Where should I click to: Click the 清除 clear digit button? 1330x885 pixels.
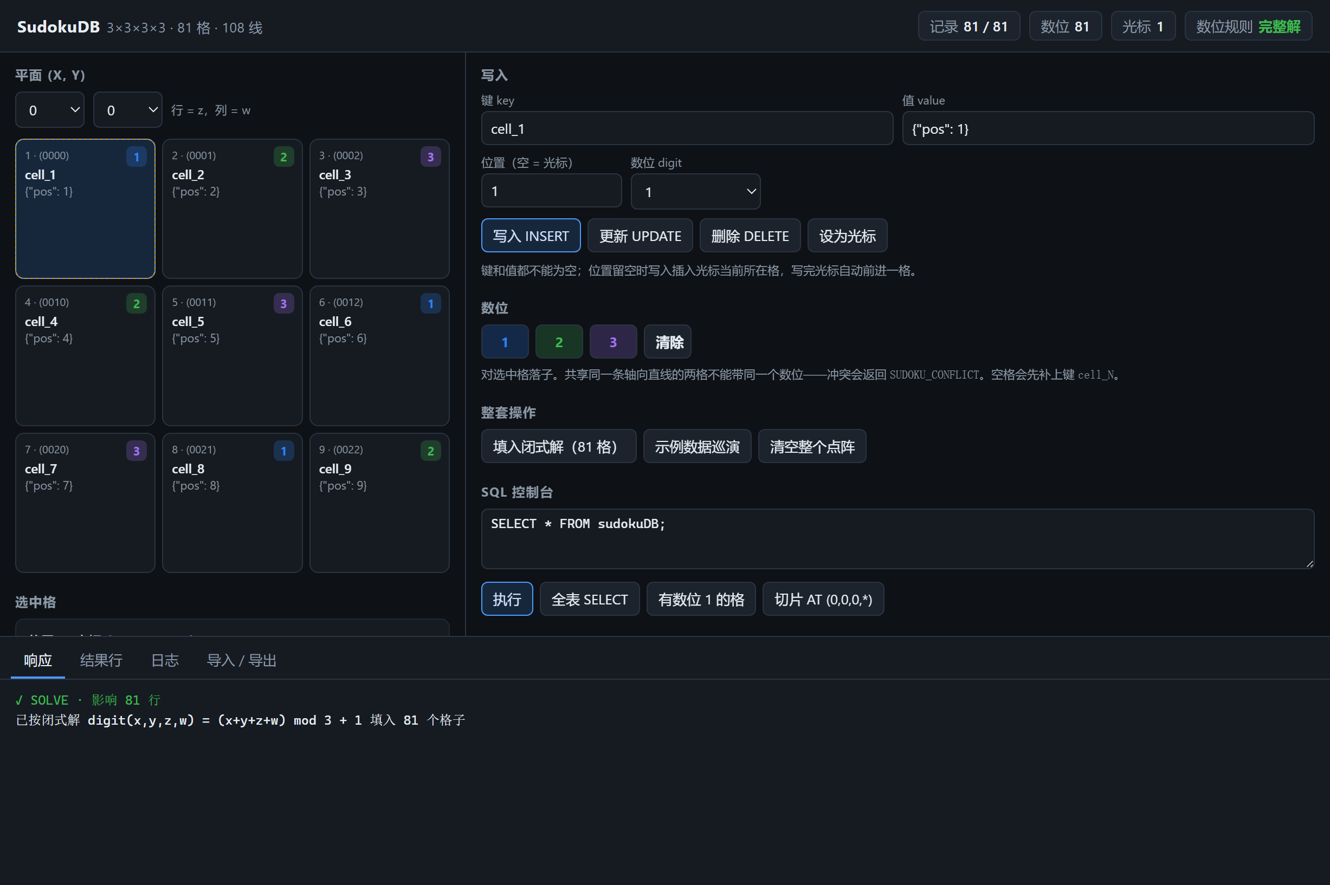pos(668,341)
